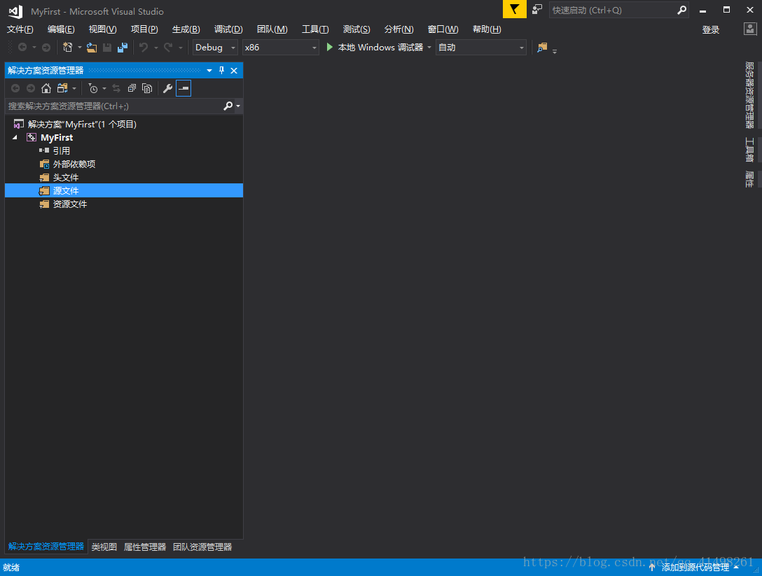Image resolution: width=762 pixels, height=576 pixels.
Task: Open 服务器资源管理器 side tab
Action: tap(749, 94)
